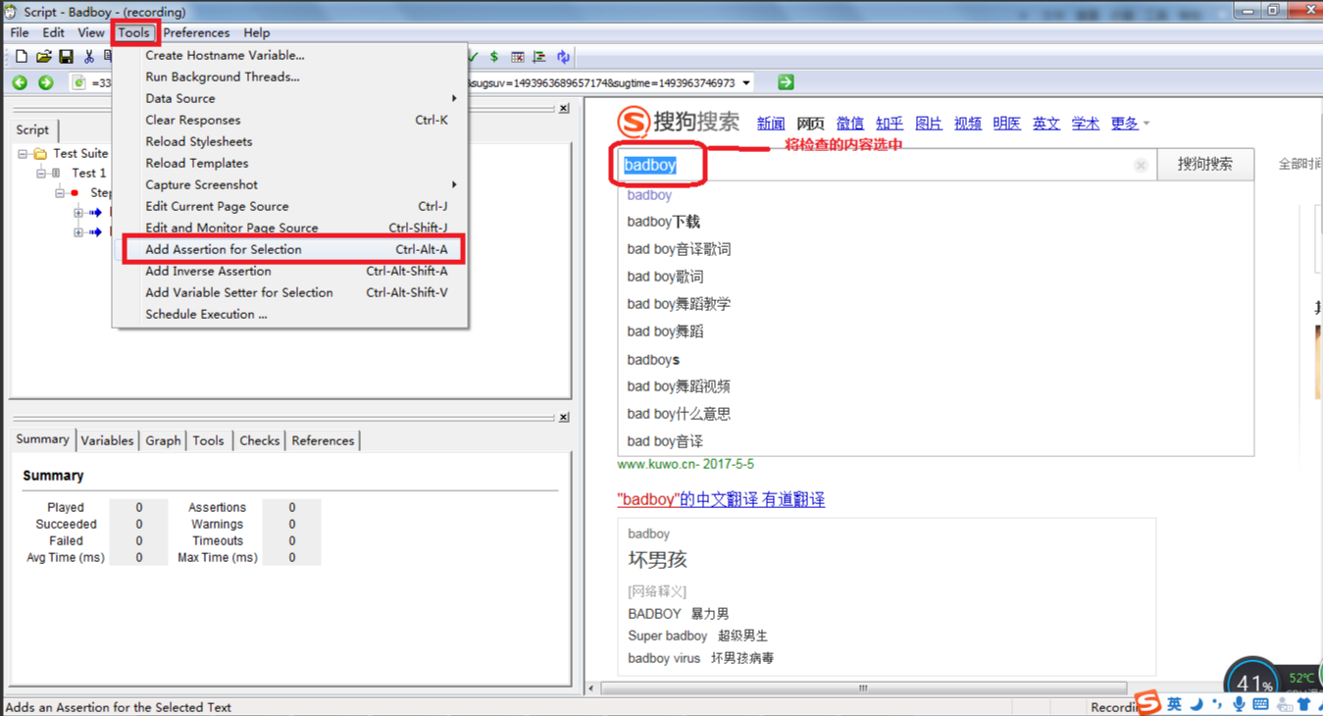
Task: Open the Tools menu
Action: click(x=134, y=32)
